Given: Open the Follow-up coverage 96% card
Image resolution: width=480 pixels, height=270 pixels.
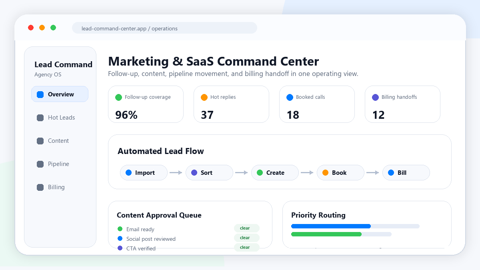Looking at the screenshot, I should pos(146,104).
